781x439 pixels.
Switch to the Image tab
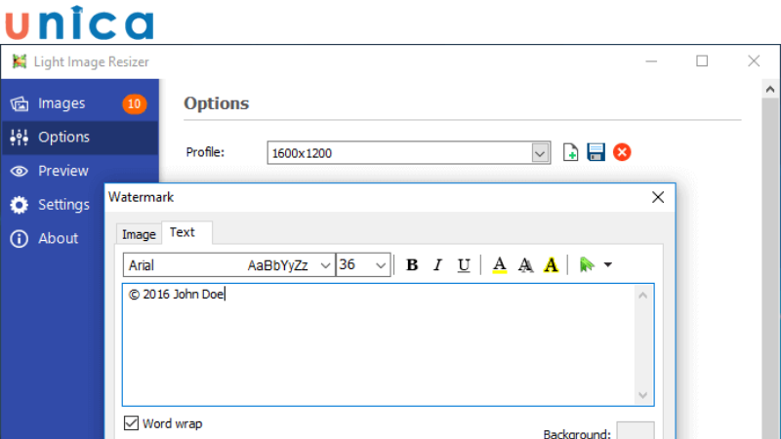pyautogui.click(x=139, y=234)
